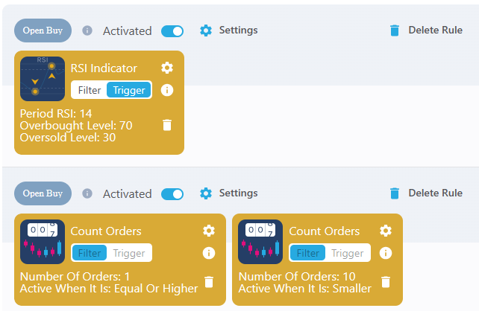This screenshot has height=311, width=479.
Task: Set Equal Or Higher Count Orders to Trigger
Action: (129, 253)
